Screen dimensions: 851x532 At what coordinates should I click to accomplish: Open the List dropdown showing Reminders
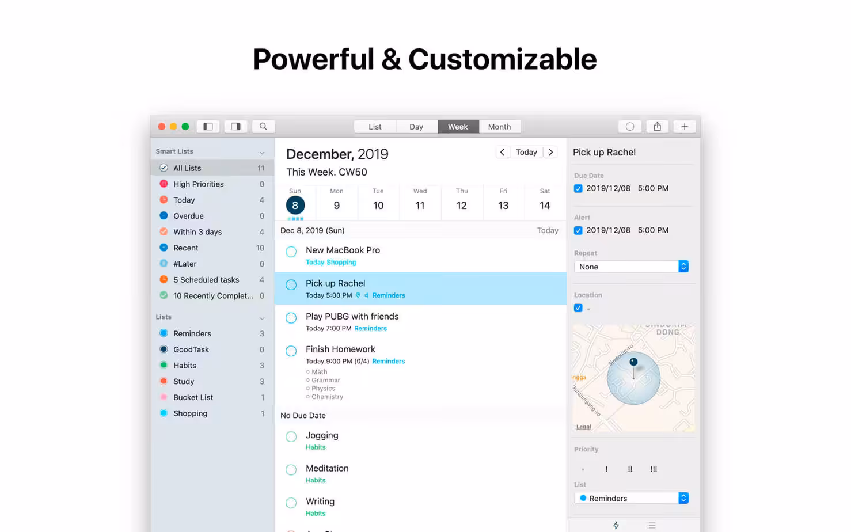[631, 498]
